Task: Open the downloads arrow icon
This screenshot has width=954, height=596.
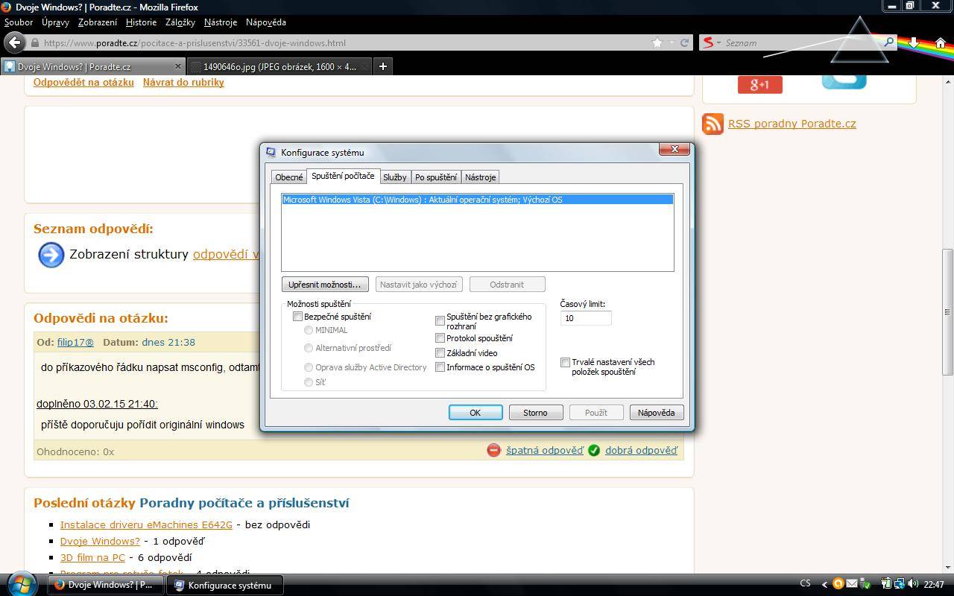Action: [914, 42]
